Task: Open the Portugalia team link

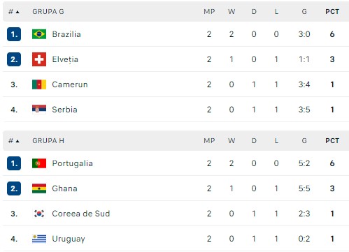Action: tap(73, 163)
